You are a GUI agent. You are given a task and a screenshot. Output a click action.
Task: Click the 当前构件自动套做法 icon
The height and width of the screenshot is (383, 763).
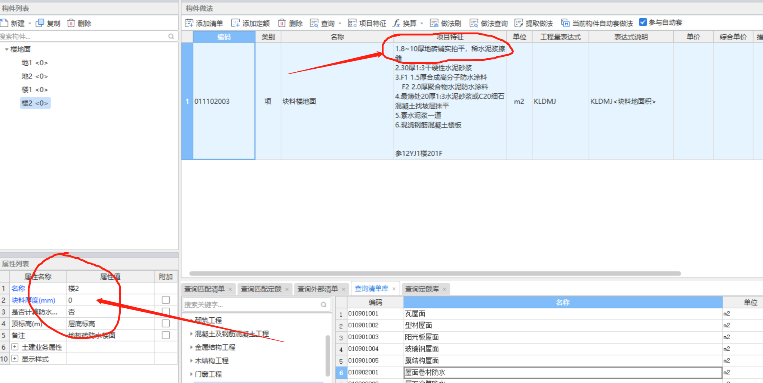pos(565,23)
